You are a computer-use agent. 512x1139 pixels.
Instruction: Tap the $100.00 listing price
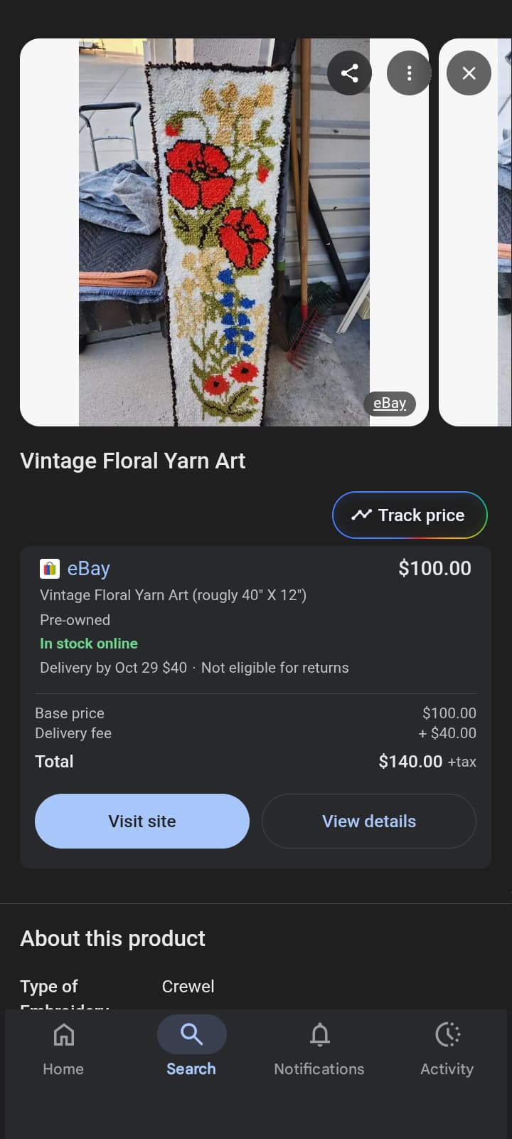point(434,568)
